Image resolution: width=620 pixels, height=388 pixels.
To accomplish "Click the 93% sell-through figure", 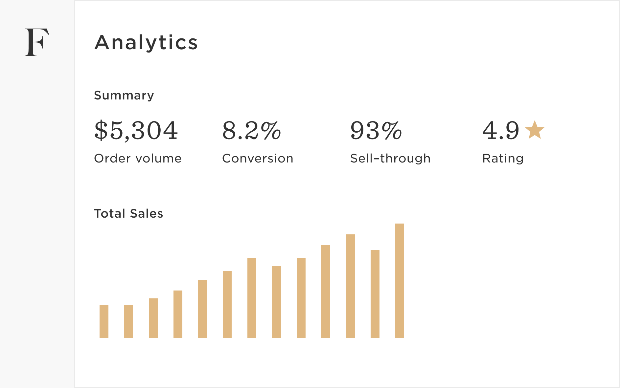I will (x=376, y=131).
